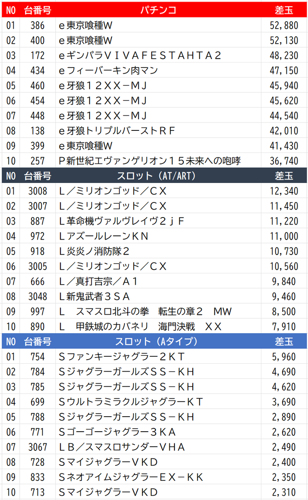The height and width of the screenshot is (500, 308).
Task: Click e東京喰種W in the row for machine 399
Action: coord(86,145)
